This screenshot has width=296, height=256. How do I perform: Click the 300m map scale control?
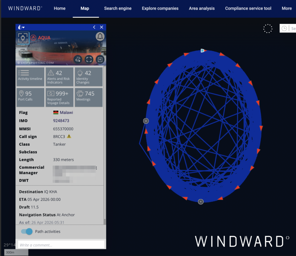point(16,252)
